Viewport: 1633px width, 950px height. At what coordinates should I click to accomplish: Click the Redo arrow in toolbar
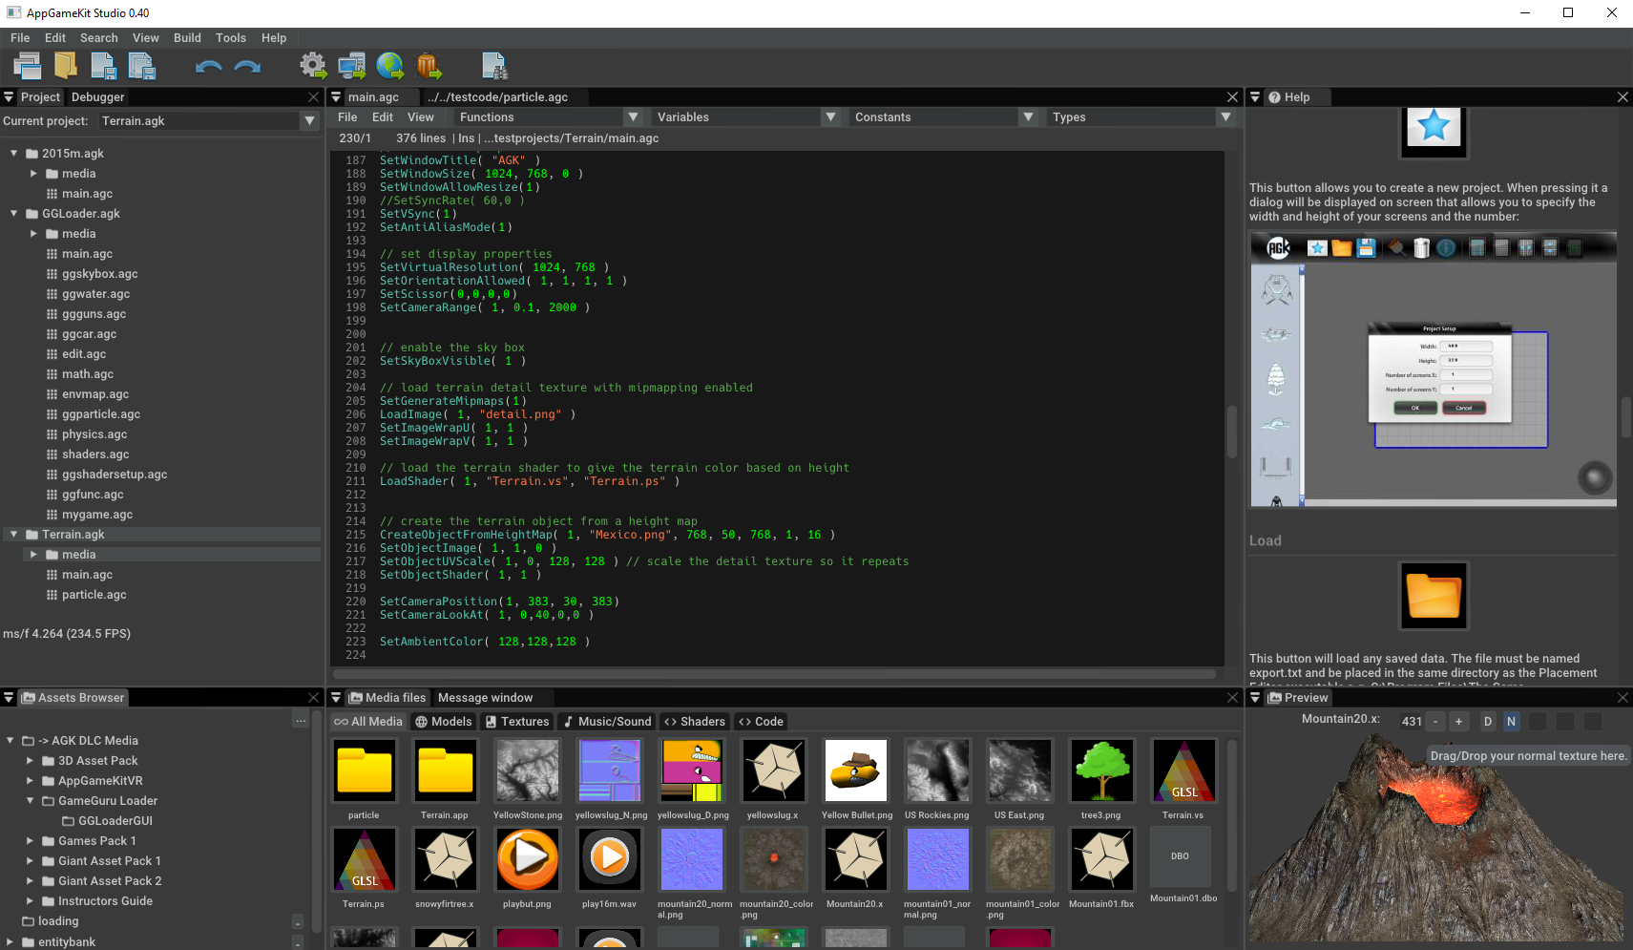click(x=247, y=66)
